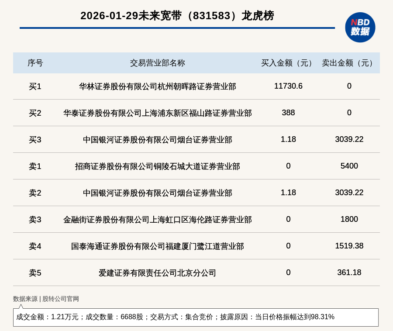Select the 卖2 中国银河证券烟台 row name

(x=157, y=193)
